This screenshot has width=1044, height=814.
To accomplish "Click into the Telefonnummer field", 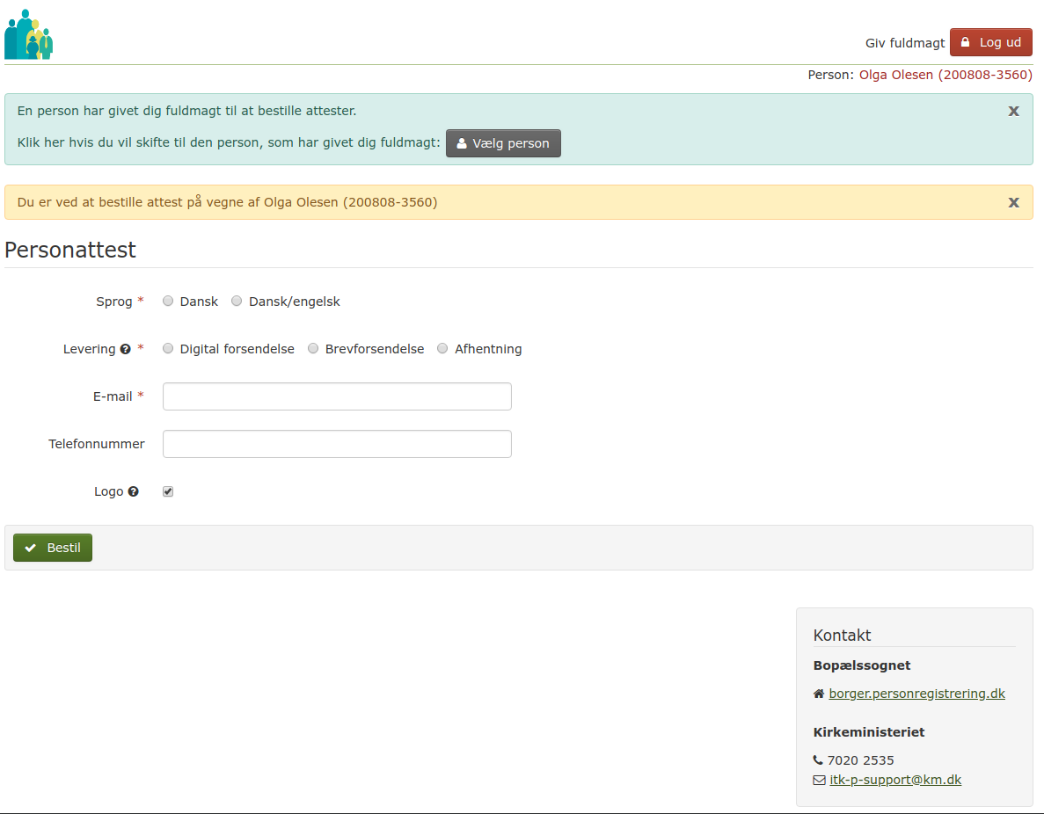I will point(337,444).
